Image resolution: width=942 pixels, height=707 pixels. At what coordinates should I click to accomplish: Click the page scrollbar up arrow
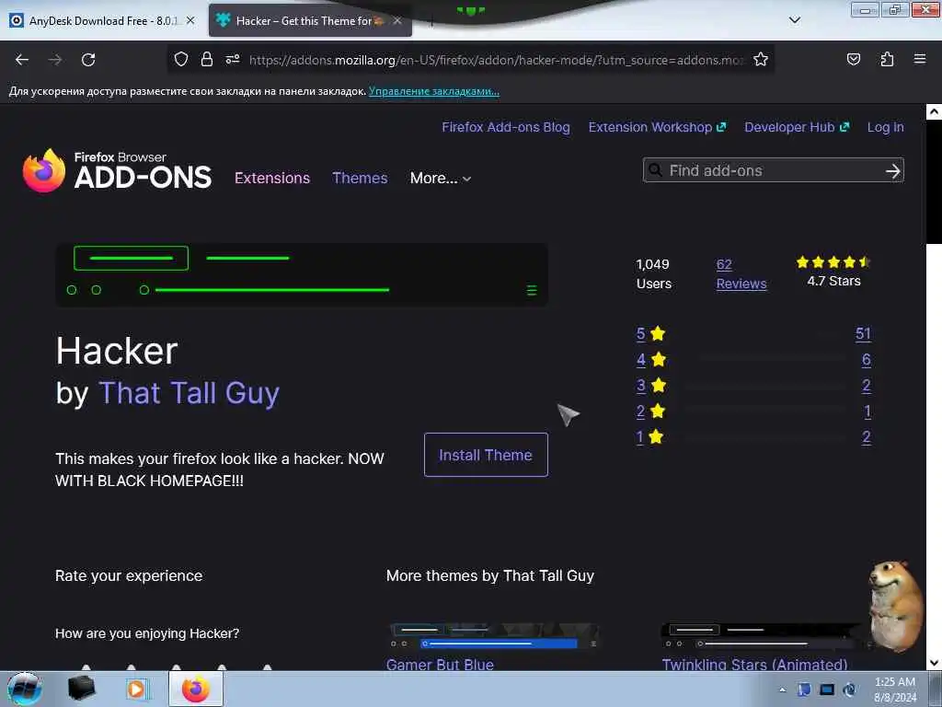point(934,111)
